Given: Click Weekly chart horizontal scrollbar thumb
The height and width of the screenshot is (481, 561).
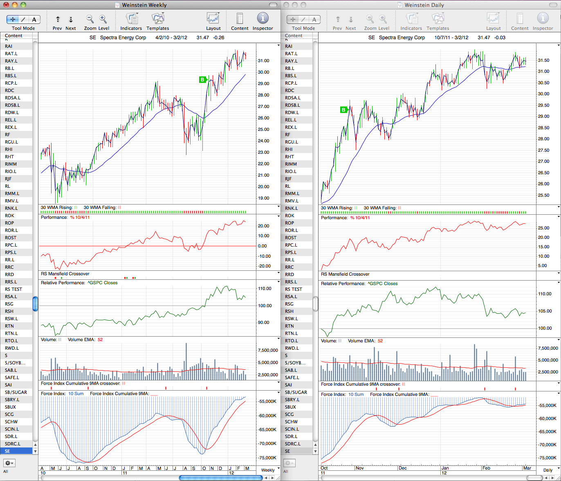Looking at the screenshot, I should pos(221,477).
